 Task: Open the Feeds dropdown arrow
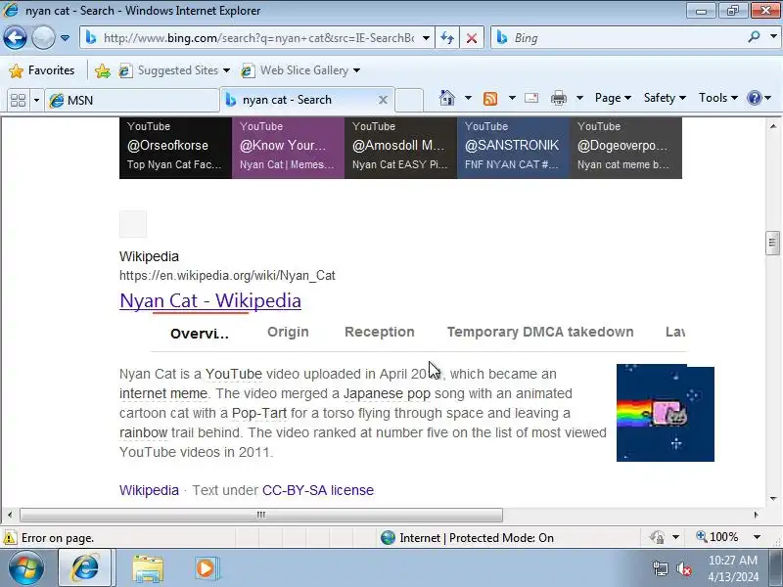pyautogui.click(x=512, y=98)
